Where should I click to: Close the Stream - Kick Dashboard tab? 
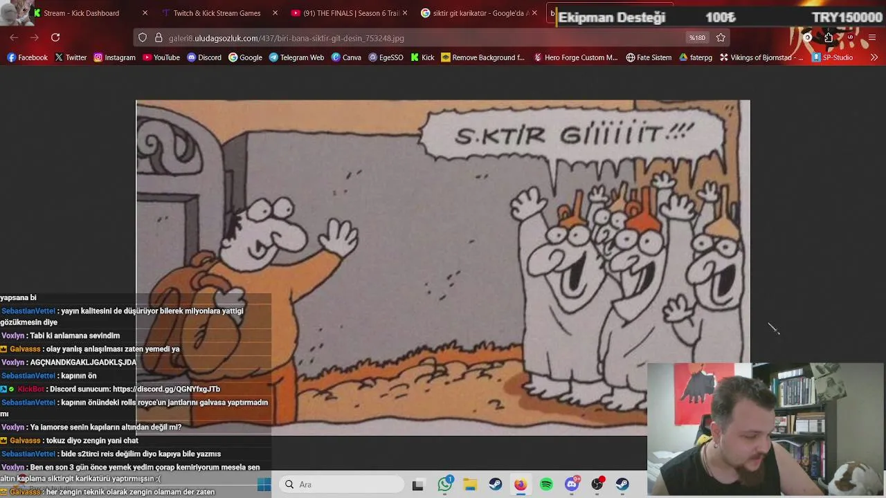coord(145,13)
